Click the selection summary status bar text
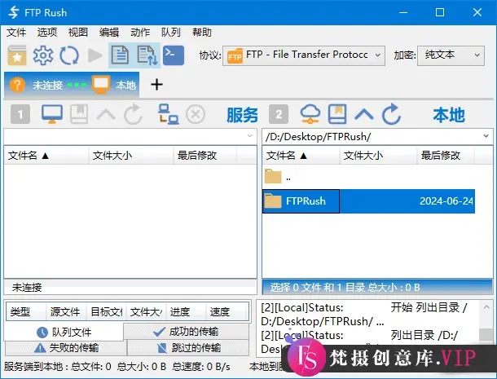The image size is (497, 379). click(345, 288)
